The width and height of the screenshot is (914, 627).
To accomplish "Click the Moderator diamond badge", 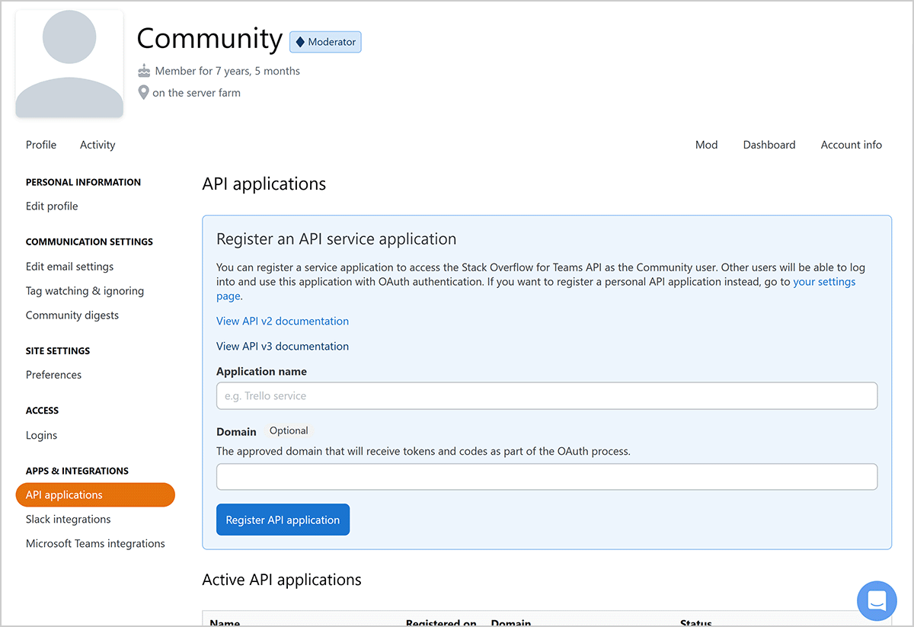I will click(x=325, y=42).
